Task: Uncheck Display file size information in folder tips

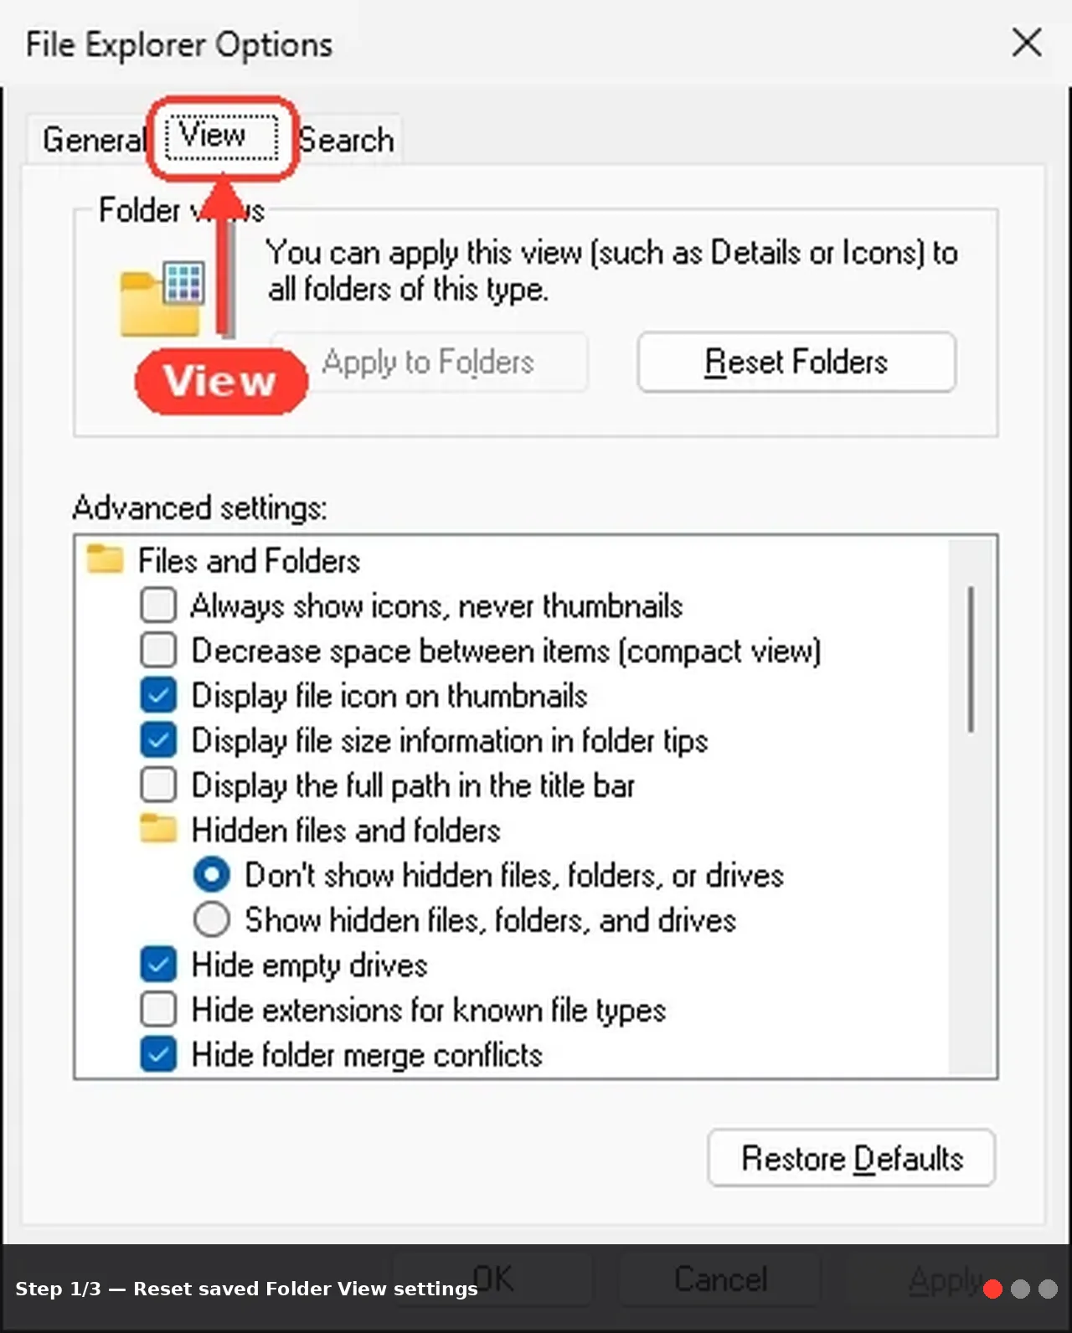Action: [x=158, y=740]
